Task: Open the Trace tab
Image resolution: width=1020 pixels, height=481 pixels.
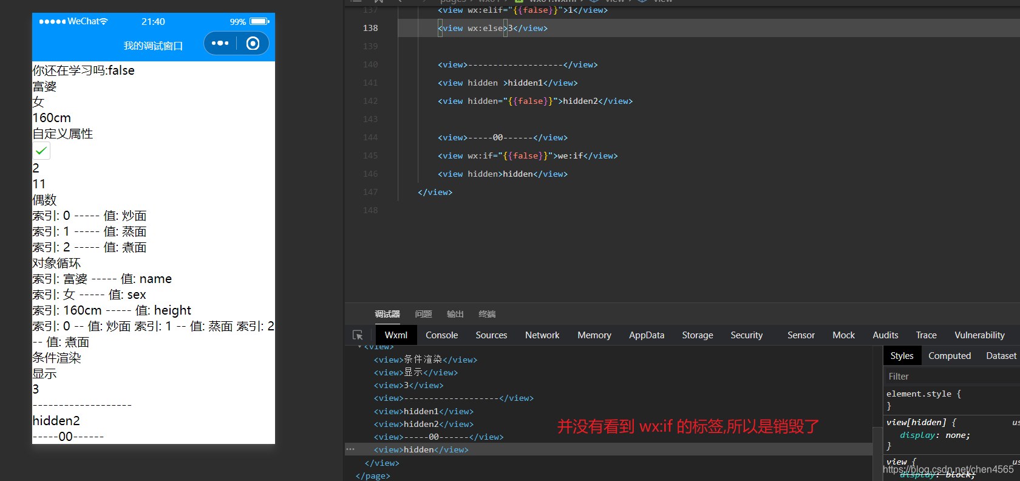Action: coord(926,335)
